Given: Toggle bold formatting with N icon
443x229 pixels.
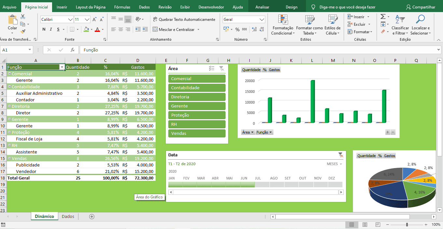Looking at the screenshot, I should [44, 29].
